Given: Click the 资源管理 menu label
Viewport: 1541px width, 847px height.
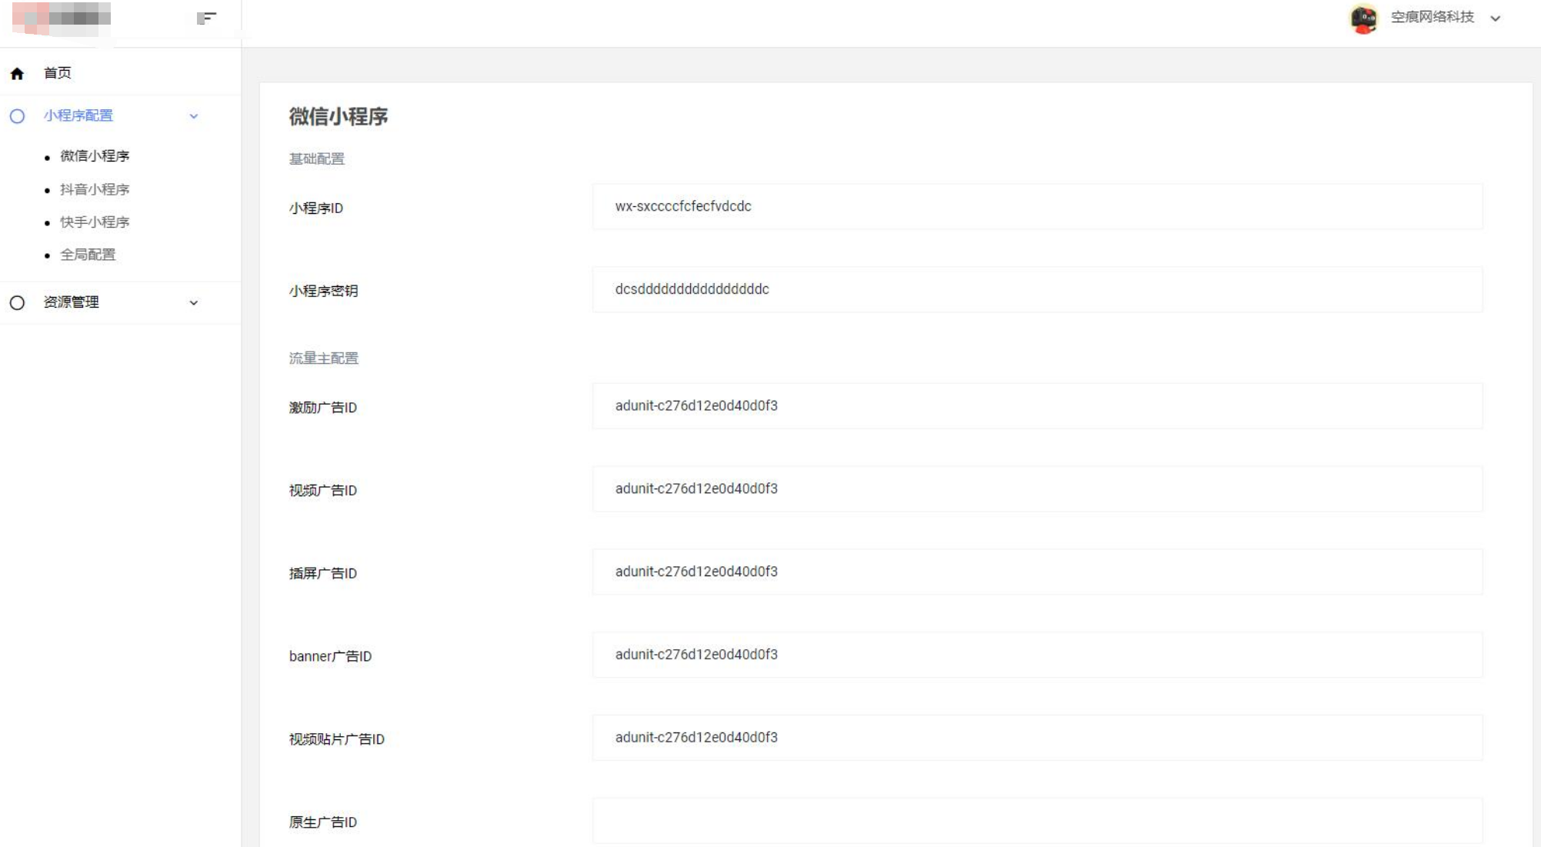Looking at the screenshot, I should click(72, 302).
